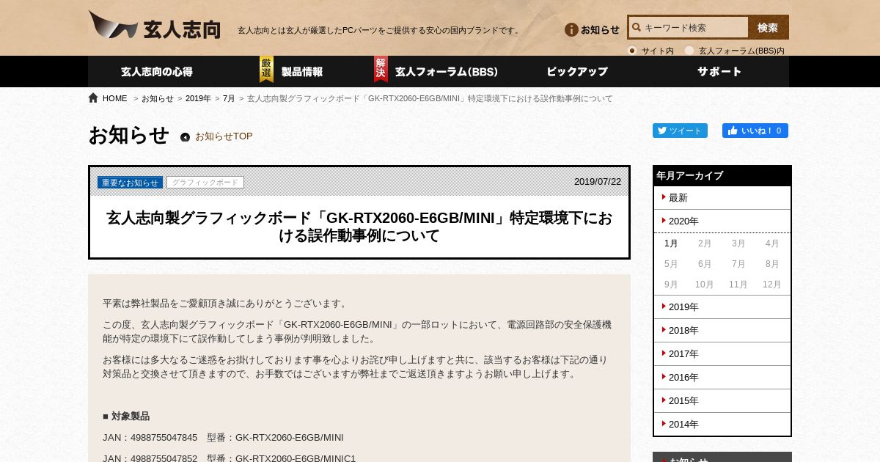
Task: Select the 玄人フォーラム(BBS)内 radio button
Action: [x=689, y=51]
